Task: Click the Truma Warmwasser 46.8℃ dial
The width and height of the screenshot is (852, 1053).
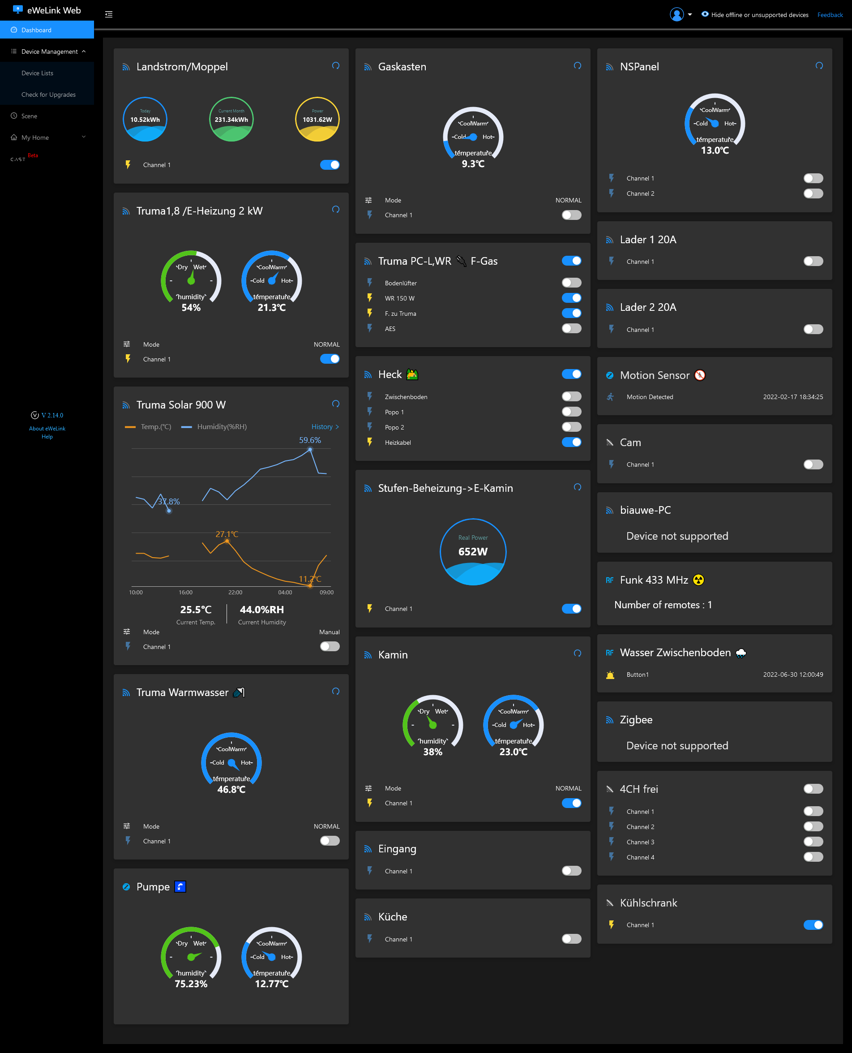Action: click(x=231, y=763)
